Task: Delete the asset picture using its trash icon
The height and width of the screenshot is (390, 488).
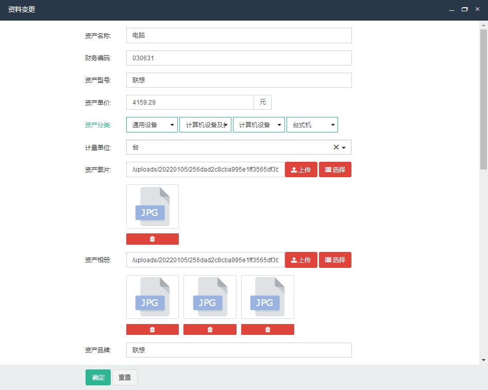Action: 152,239
